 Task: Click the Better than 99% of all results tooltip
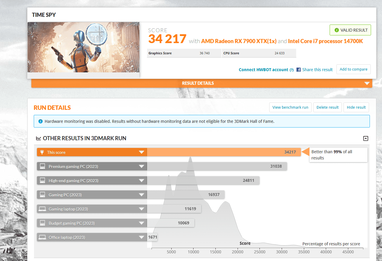pyautogui.click(x=338, y=155)
